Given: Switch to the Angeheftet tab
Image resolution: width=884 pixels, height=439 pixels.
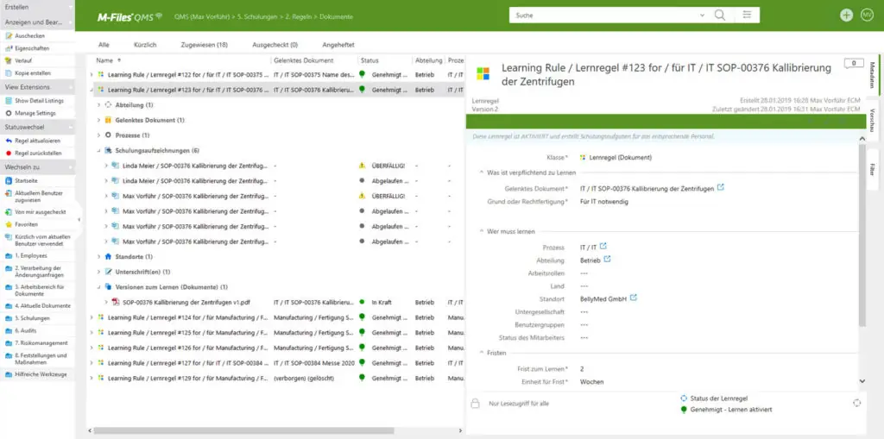Looking at the screenshot, I should tap(338, 45).
